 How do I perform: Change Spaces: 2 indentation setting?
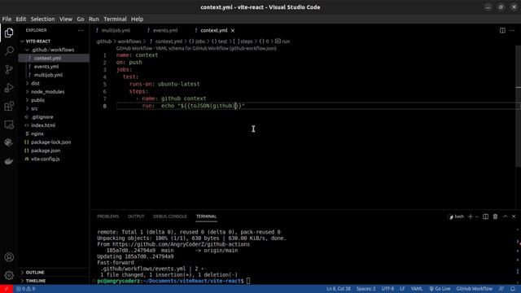366,289
